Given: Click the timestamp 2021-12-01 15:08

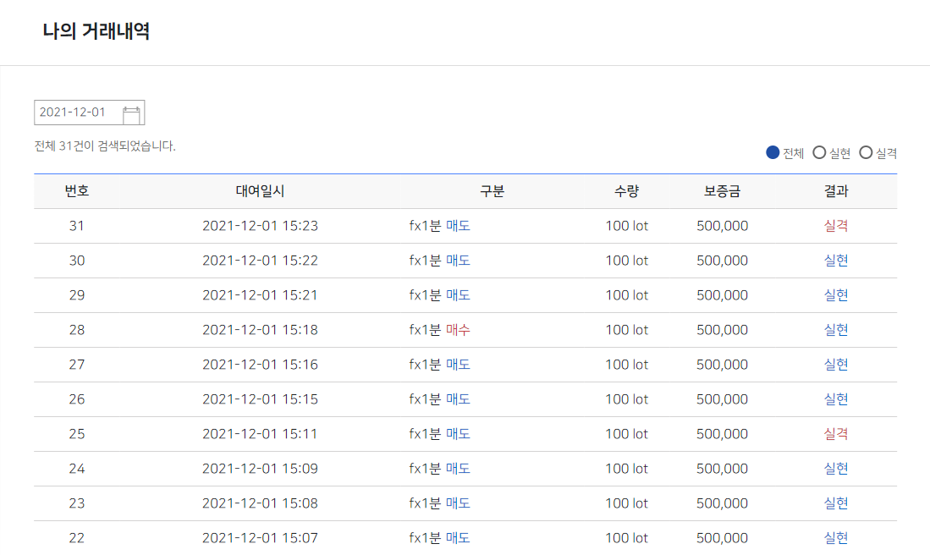Looking at the screenshot, I should click(260, 503).
